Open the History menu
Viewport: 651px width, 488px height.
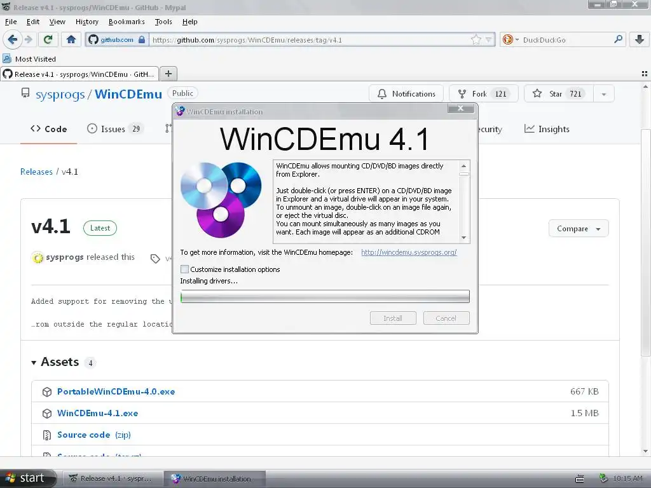86,22
